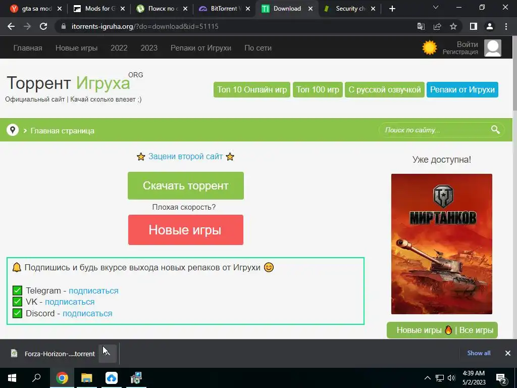Open the new tab plus button

click(x=392, y=9)
